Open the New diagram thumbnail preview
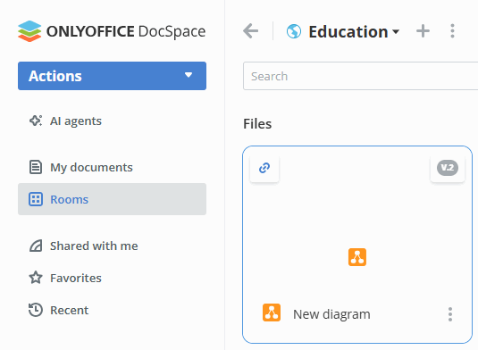The image size is (478, 350). (357, 257)
